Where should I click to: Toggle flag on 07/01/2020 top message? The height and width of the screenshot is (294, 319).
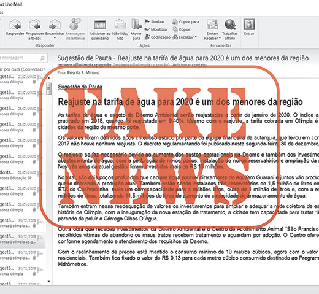coord(40,77)
